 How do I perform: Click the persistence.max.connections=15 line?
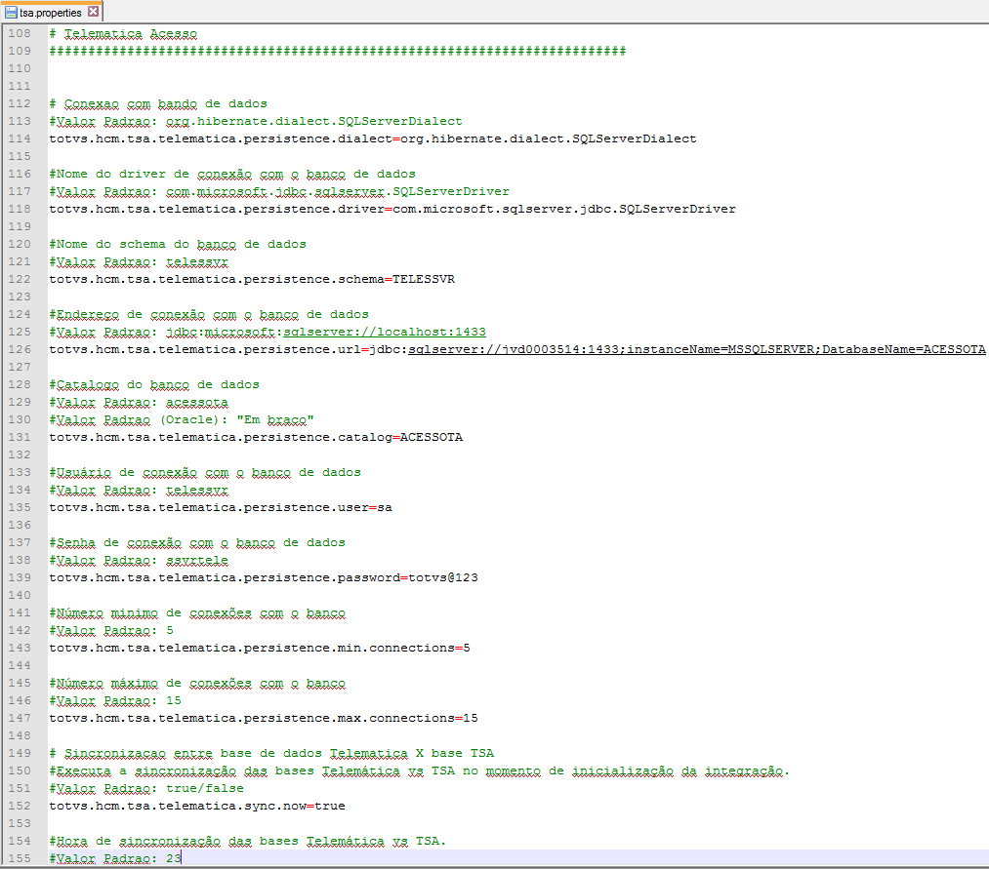[x=264, y=719]
